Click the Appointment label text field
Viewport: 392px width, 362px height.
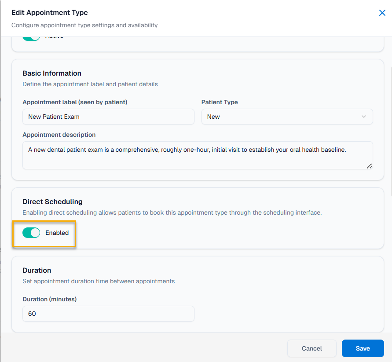[108, 117]
